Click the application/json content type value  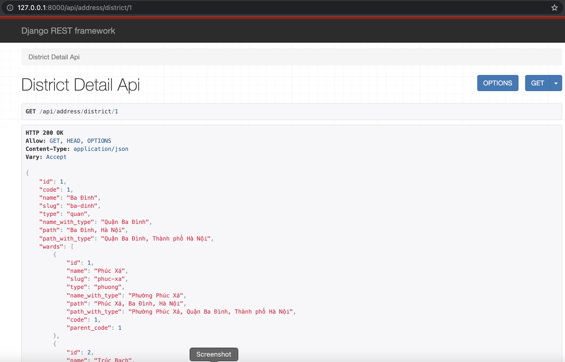(101, 149)
